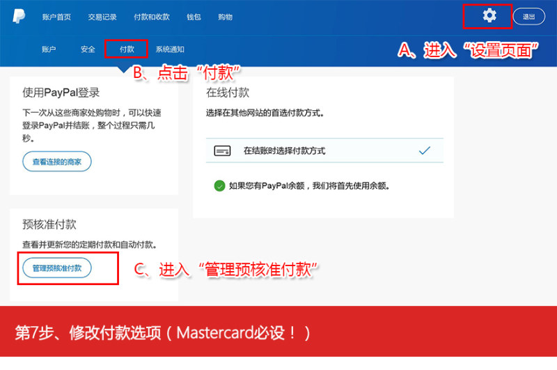Open 交易记录 in top navigation

click(102, 17)
